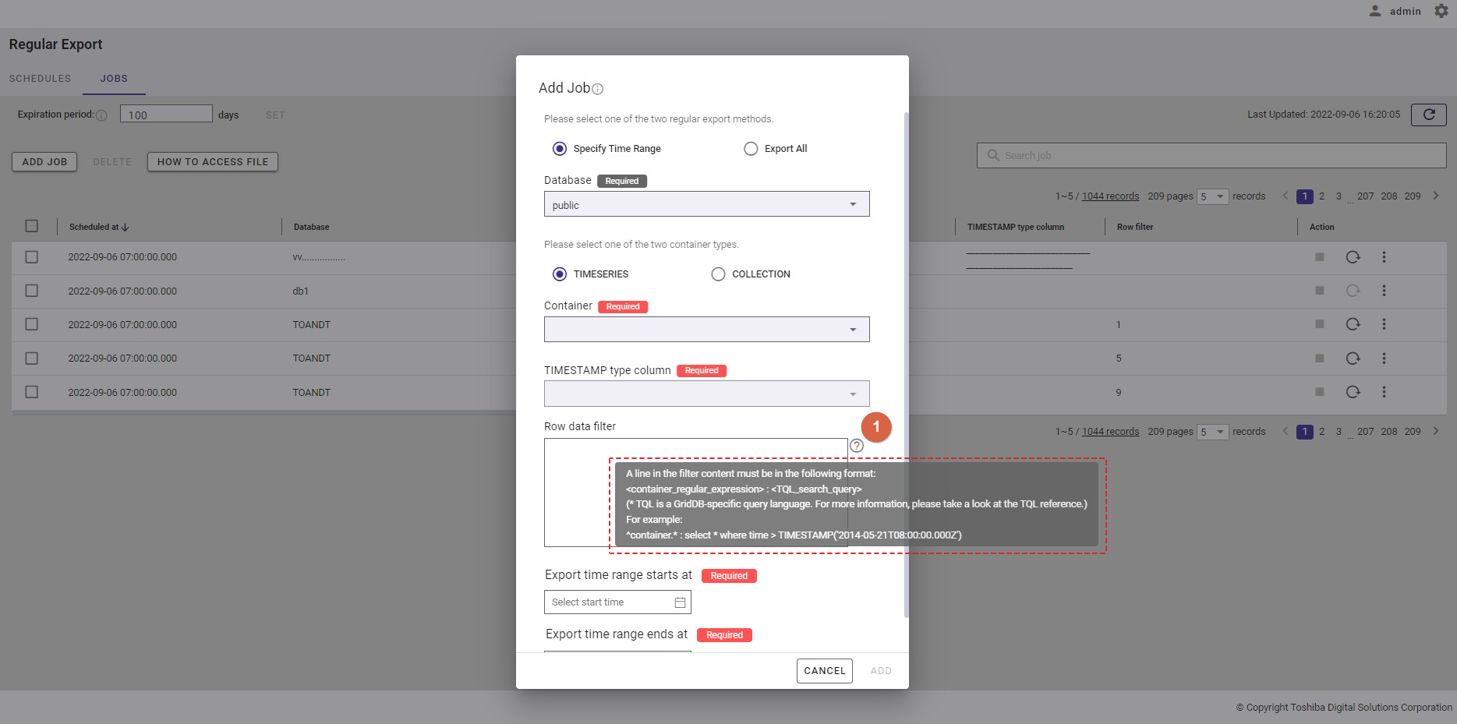Click the HOW TO ACCESS FILE button

(x=212, y=162)
